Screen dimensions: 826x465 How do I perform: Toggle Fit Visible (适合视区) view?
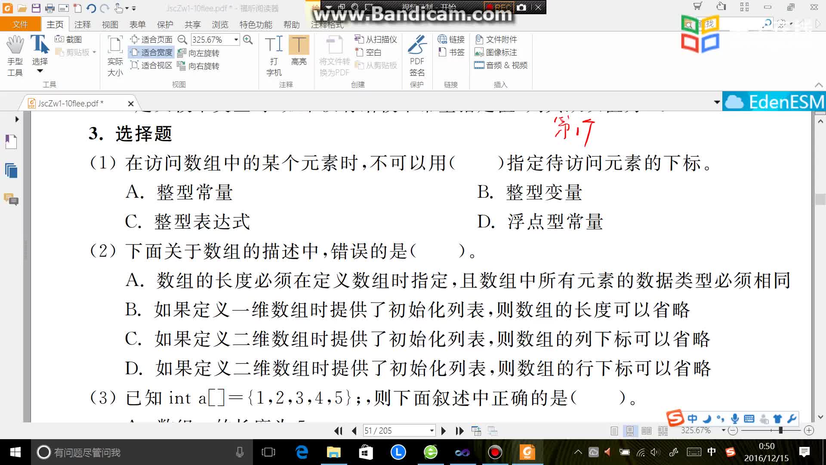(151, 65)
